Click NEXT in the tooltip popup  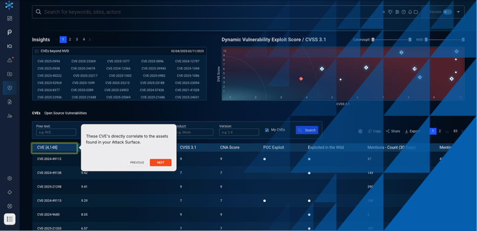pos(160,163)
